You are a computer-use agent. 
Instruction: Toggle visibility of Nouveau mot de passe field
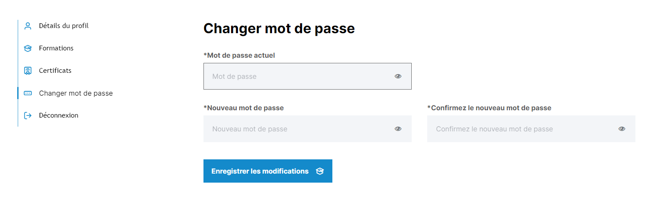398,129
